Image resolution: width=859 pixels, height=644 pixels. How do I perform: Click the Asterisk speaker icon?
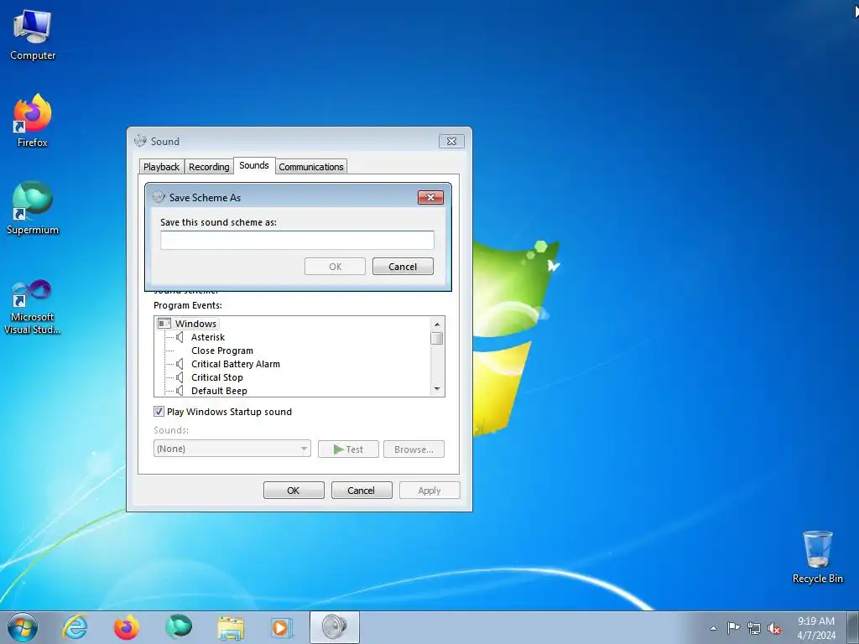[180, 337]
